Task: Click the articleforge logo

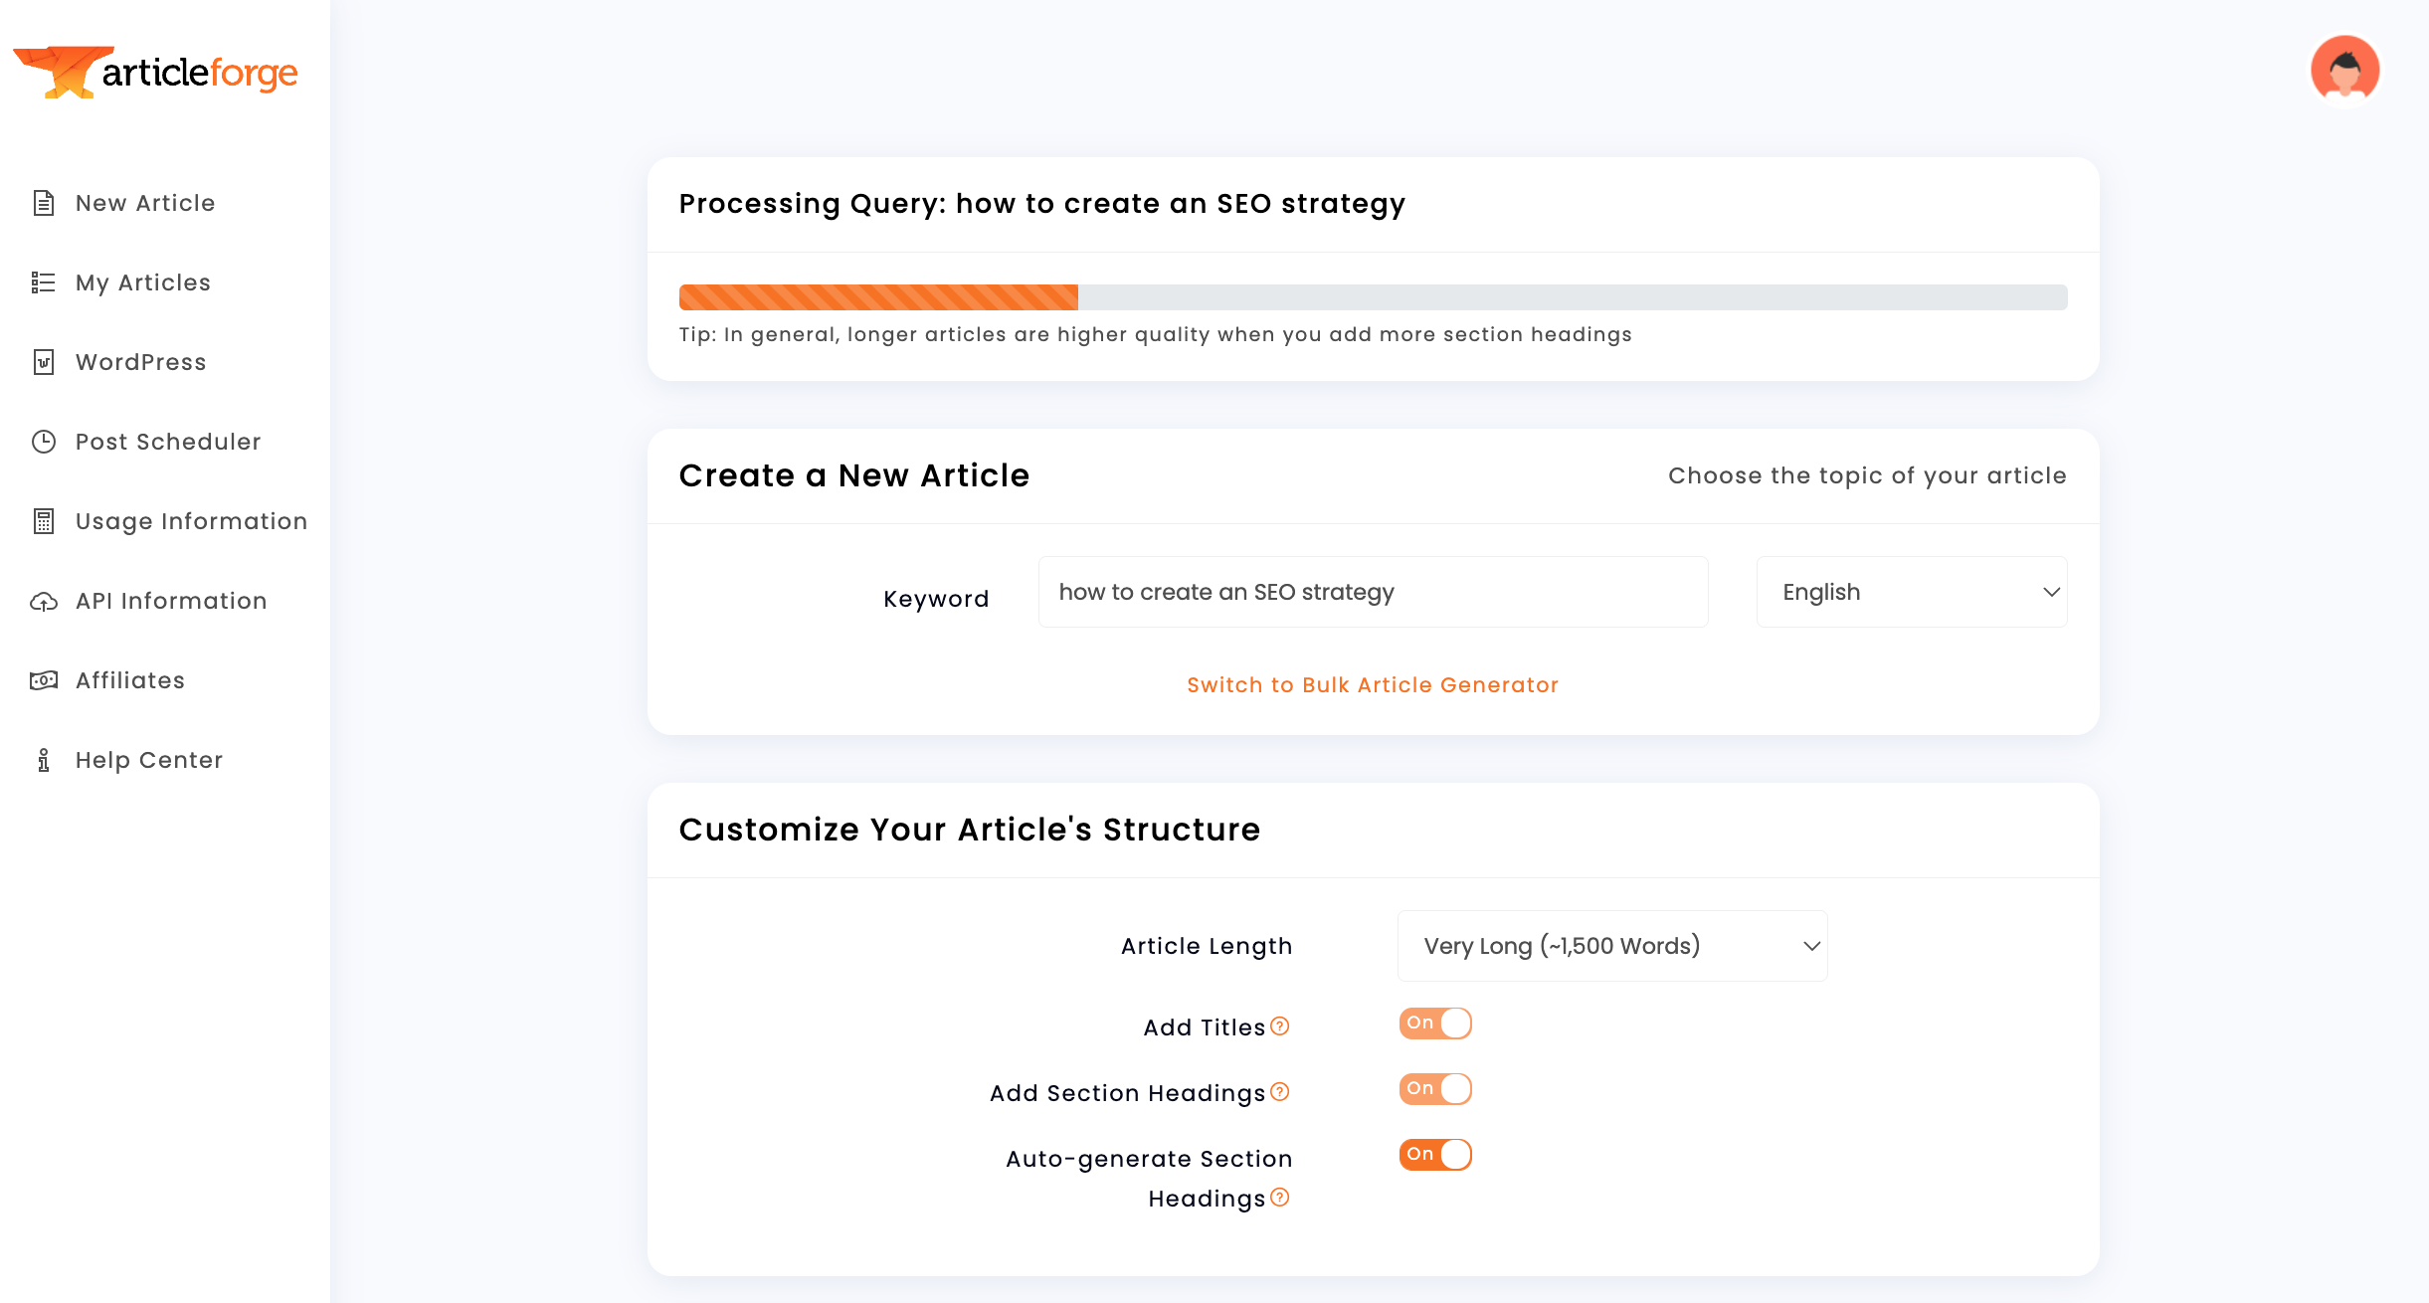Action: coord(156,72)
